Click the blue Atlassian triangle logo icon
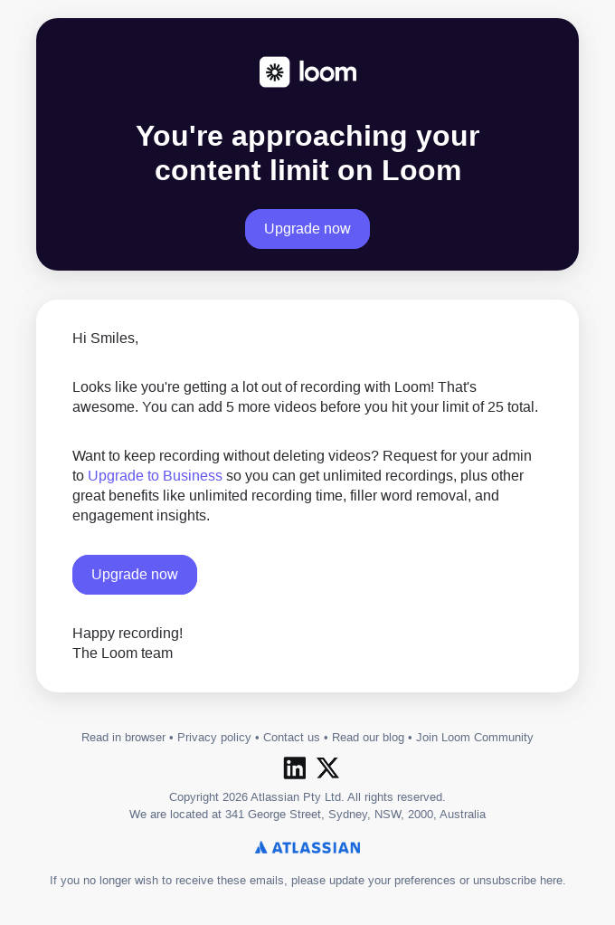Image resolution: width=615 pixels, height=925 pixels. tap(260, 847)
